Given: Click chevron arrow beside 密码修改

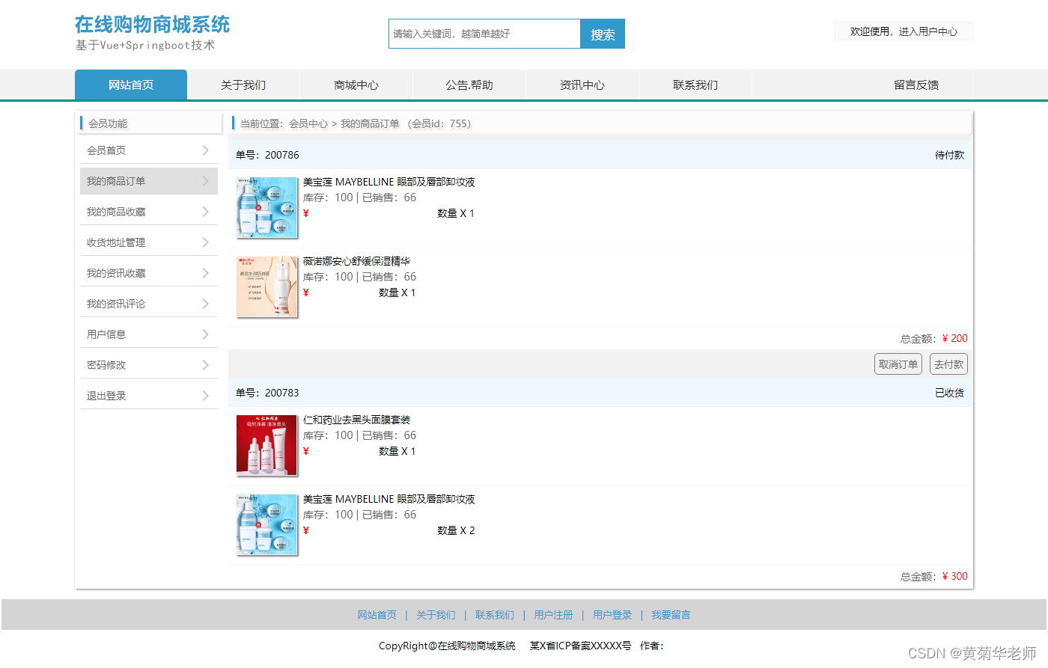Looking at the screenshot, I should 205,365.
